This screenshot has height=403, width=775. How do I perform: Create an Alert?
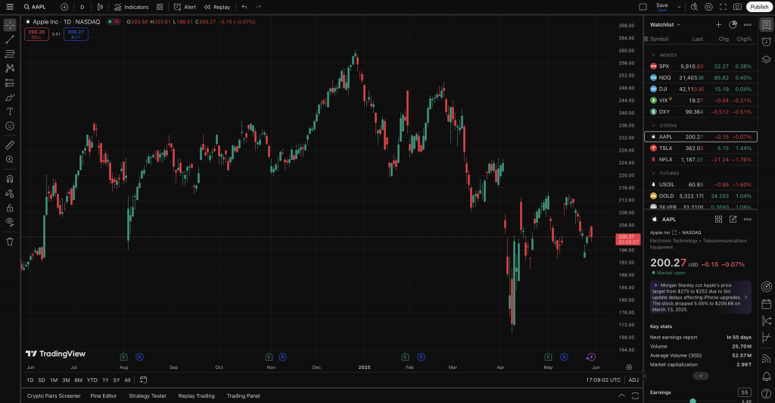point(185,7)
